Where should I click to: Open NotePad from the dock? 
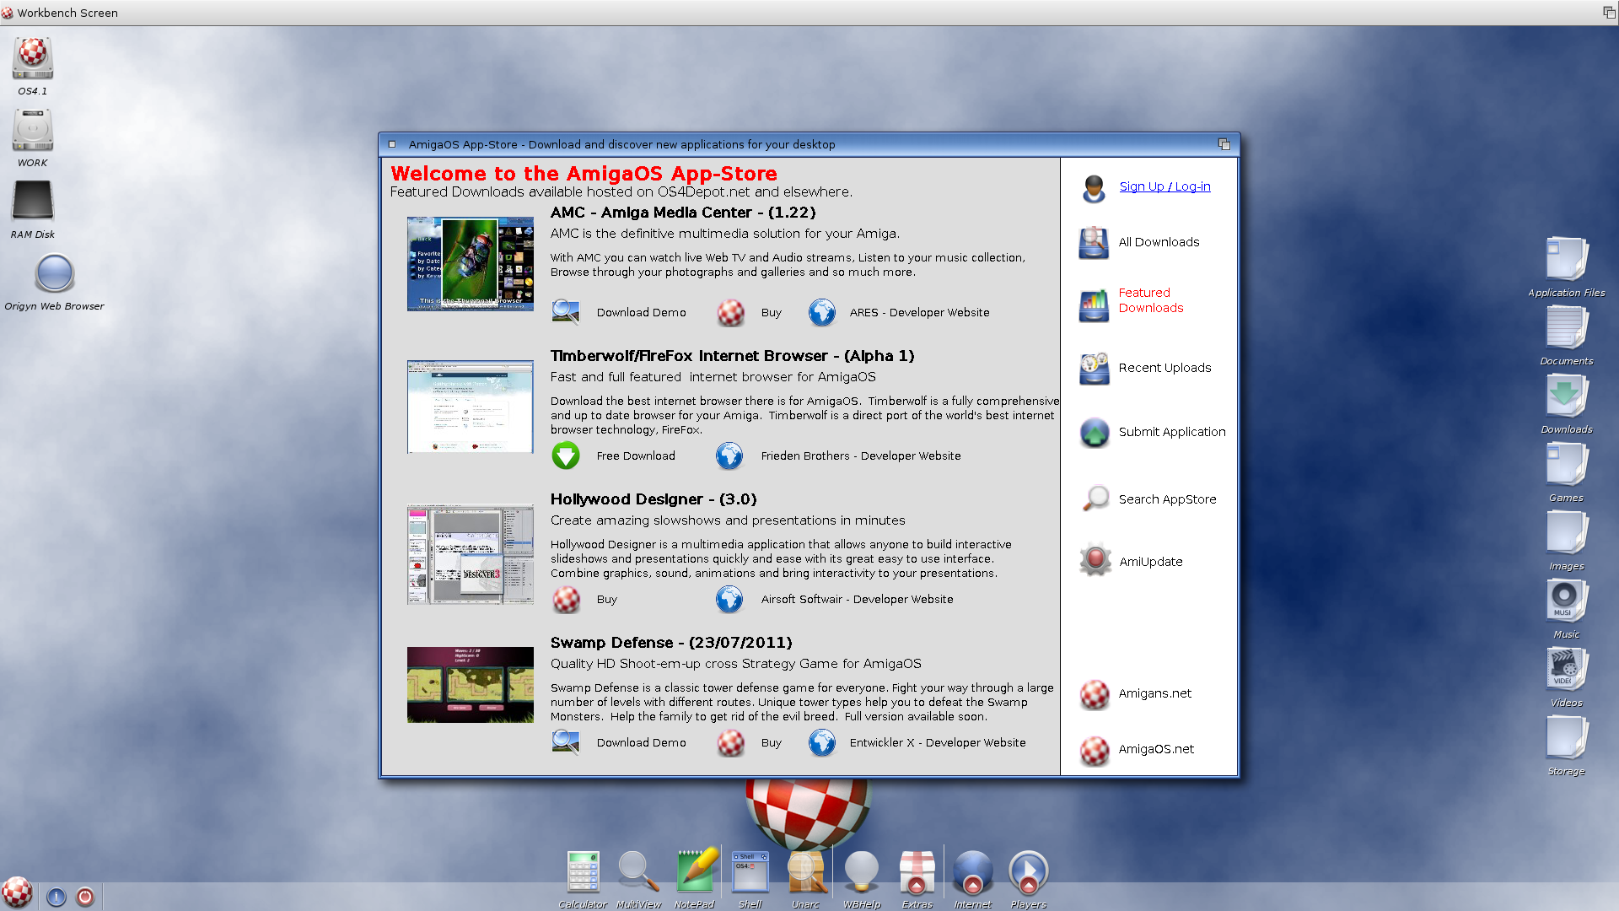[x=696, y=871]
